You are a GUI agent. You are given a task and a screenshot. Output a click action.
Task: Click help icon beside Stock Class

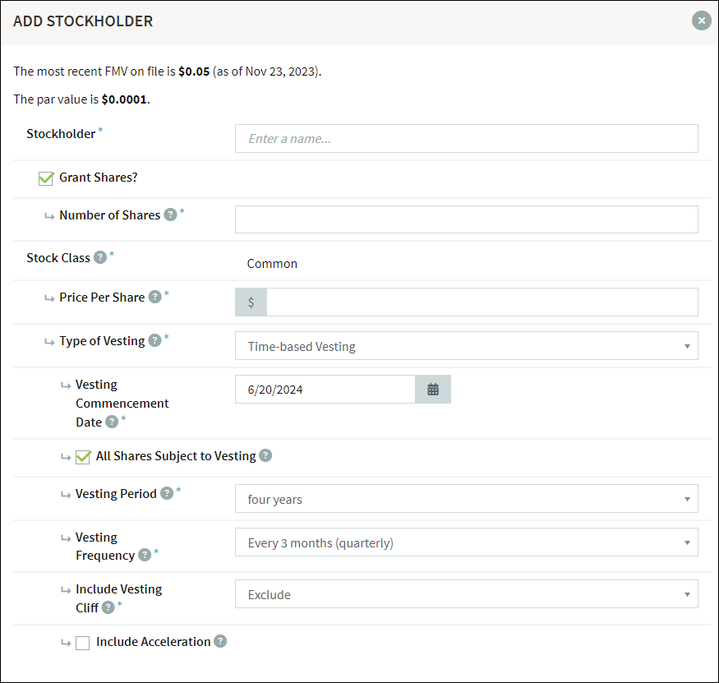[100, 258]
